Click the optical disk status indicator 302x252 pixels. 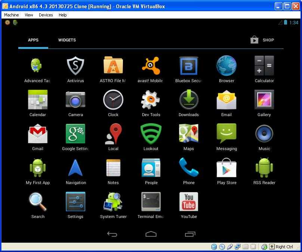222,247
